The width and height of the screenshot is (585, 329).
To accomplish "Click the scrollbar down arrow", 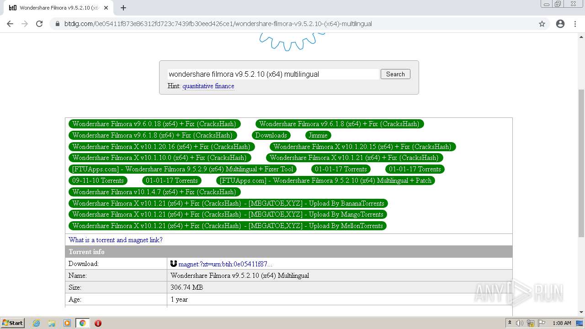I will tap(581, 312).
